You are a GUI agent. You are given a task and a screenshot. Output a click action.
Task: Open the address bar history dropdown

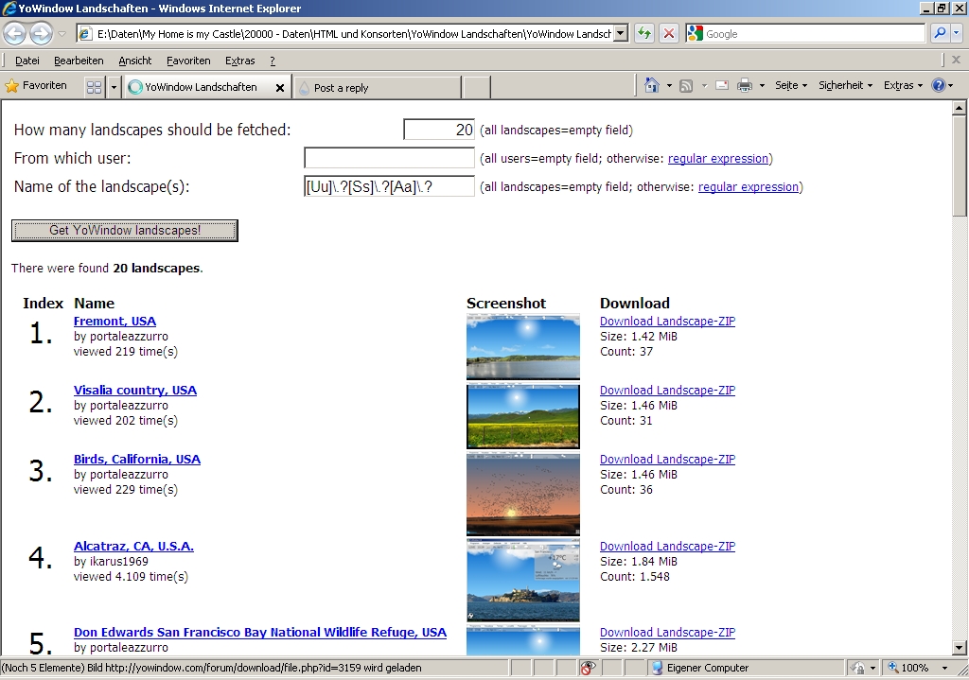[621, 33]
